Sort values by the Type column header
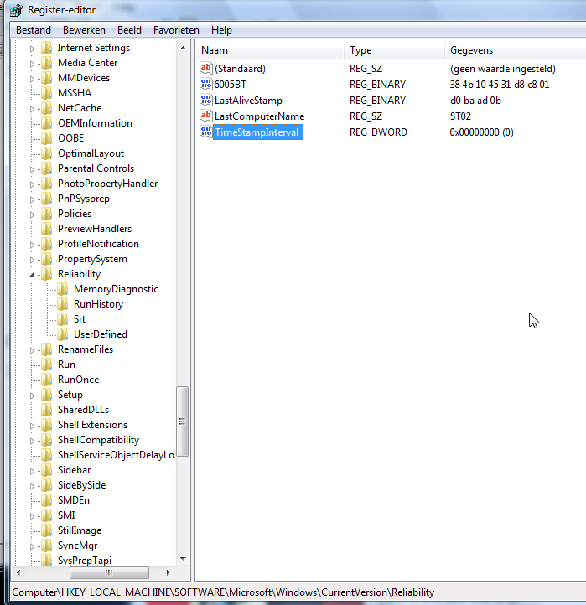Image resolution: width=586 pixels, height=605 pixels. click(394, 50)
